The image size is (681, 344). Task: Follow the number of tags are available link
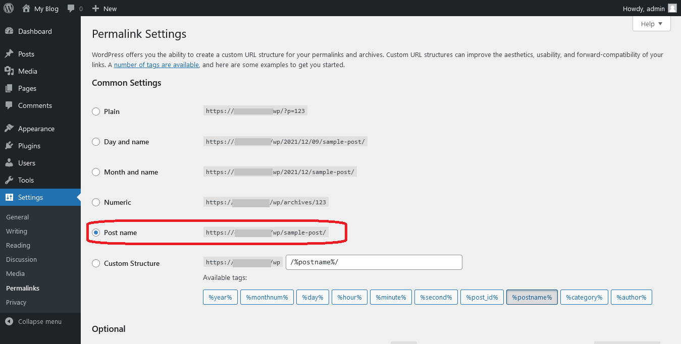pyautogui.click(x=156, y=65)
